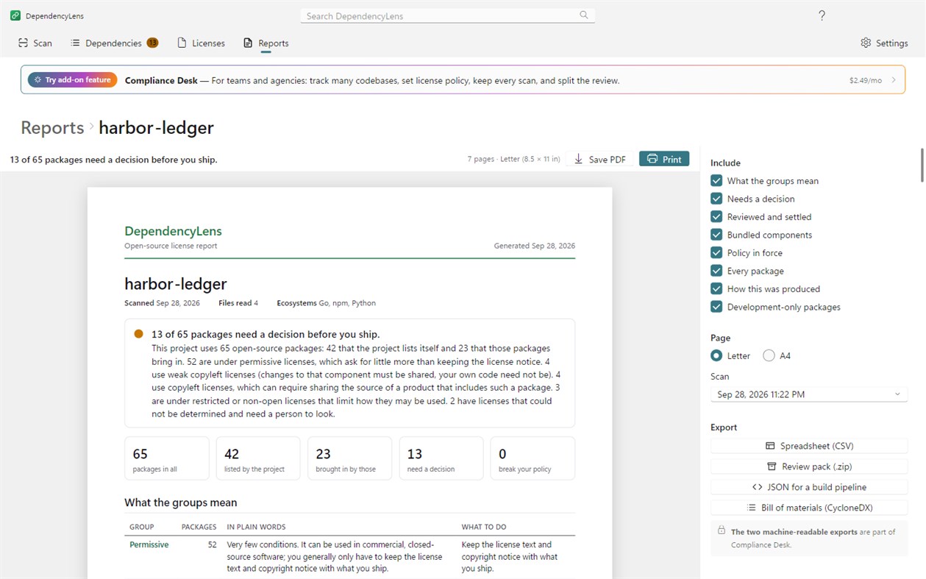Uncheck What the groups mean
Image resolution: width=926 pixels, height=579 pixels.
716,181
